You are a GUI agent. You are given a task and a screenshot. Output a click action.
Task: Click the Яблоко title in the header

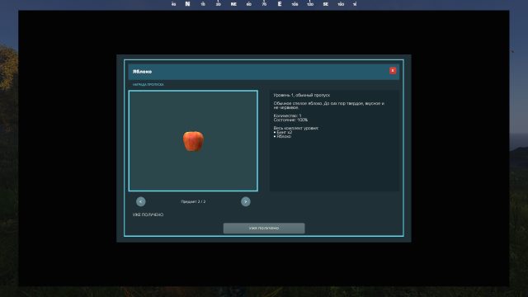click(142, 72)
